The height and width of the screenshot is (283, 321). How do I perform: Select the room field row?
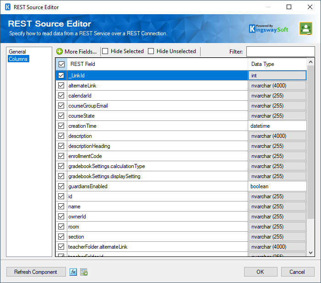click(x=158, y=227)
